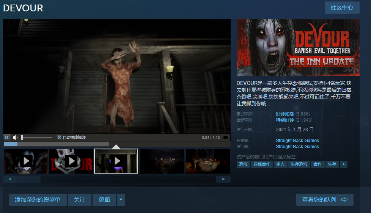Open the fourth screenshot thumbnail of forest scene
371x213 pixels.
162,161
